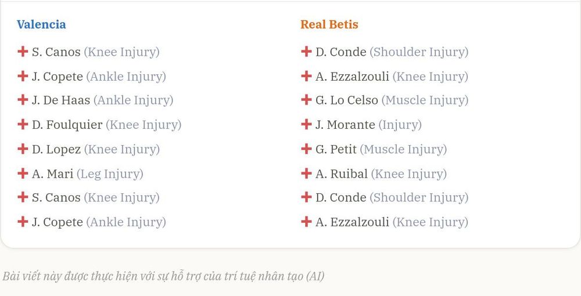Select the red cross icon next to J. Morante
This screenshot has width=581, height=296.
pos(306,124)
